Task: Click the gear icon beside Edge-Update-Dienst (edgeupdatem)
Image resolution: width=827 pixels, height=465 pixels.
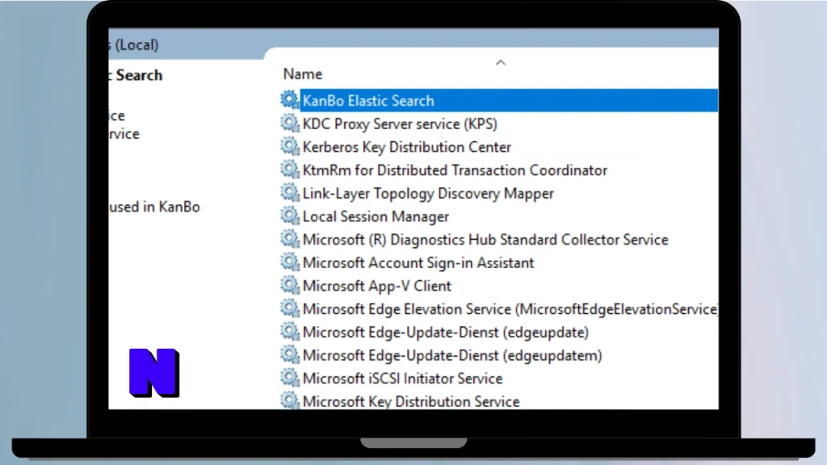Action: pos(290,355)
